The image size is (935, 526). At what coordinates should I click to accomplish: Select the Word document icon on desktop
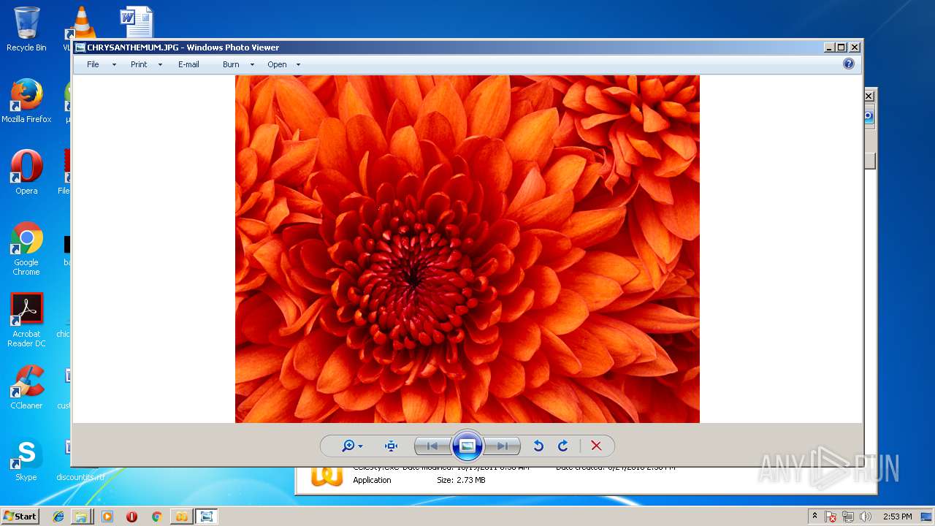pyautogui.click(x=137, y=22)
